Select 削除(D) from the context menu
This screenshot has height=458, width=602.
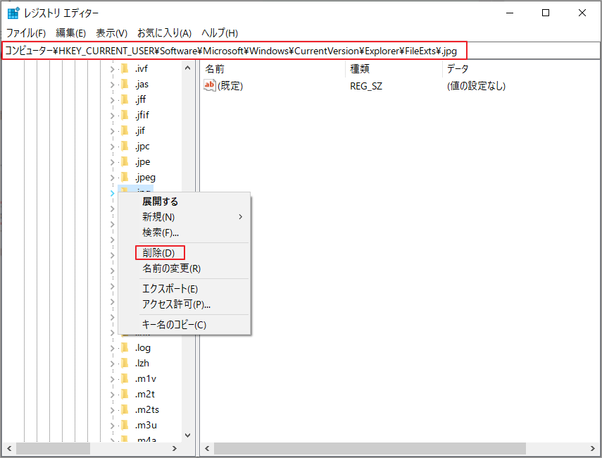point(161,252)
